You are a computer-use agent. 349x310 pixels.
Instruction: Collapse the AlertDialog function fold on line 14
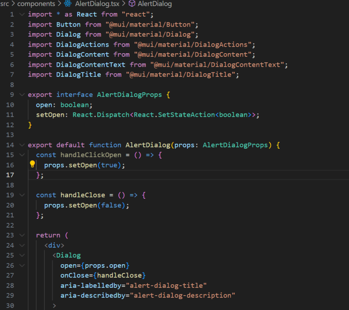click(22, 145)
